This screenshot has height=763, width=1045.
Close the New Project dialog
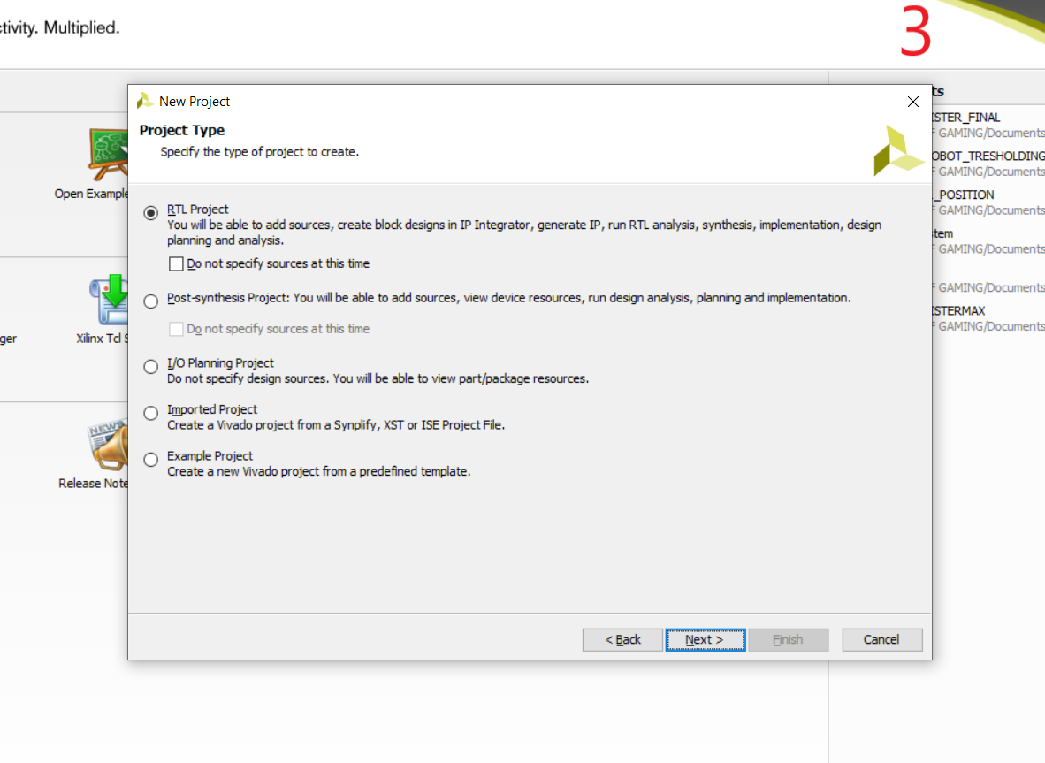(x=913, y=102)
